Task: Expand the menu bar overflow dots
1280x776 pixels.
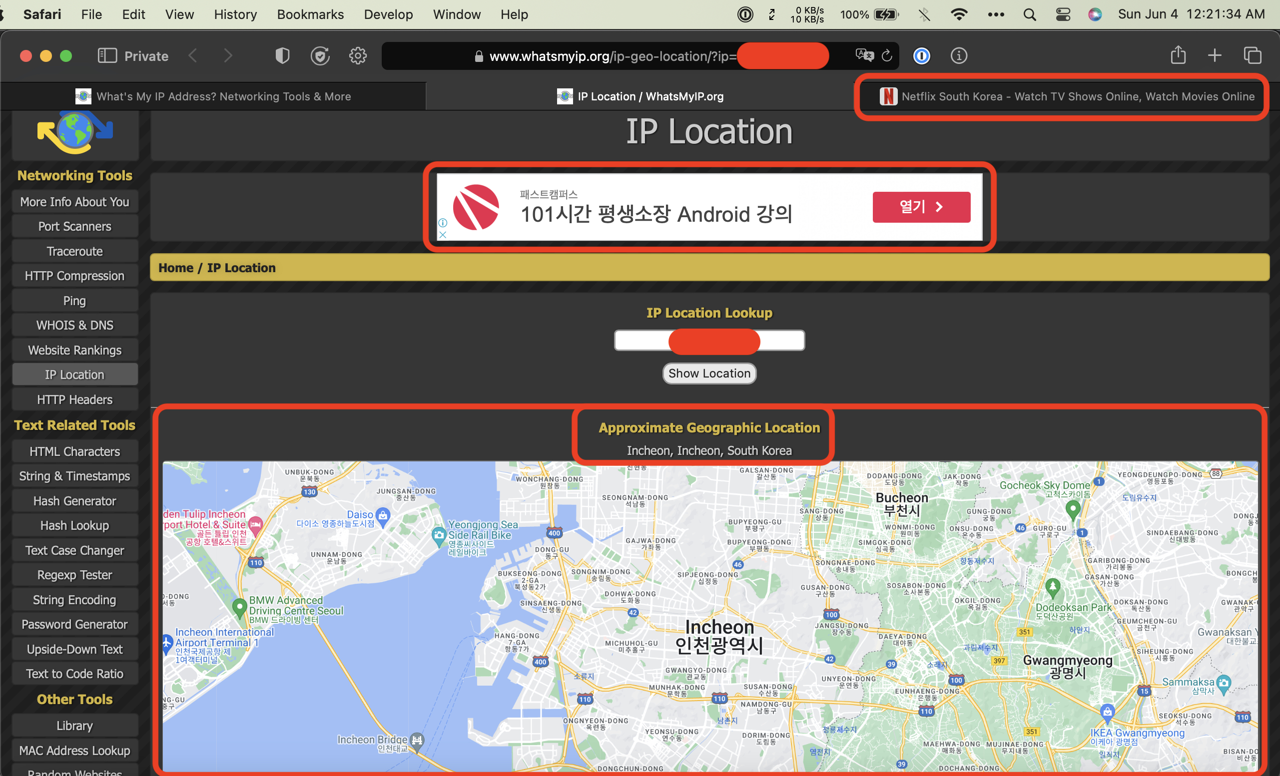Action: click(x=995, y=14)
